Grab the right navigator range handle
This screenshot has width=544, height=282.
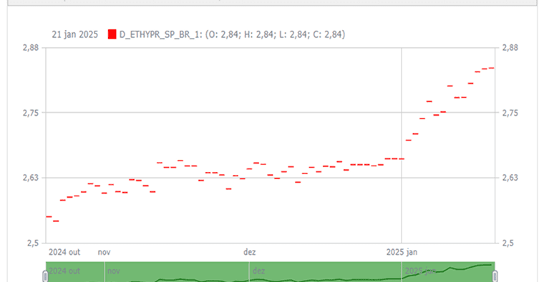(x=495, y=276)
